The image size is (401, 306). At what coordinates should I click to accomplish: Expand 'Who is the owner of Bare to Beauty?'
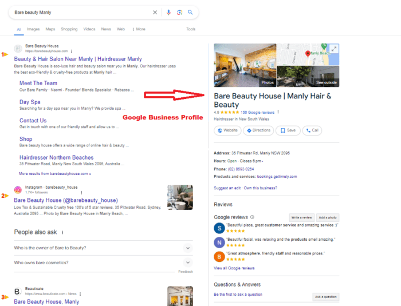(103, 248)
